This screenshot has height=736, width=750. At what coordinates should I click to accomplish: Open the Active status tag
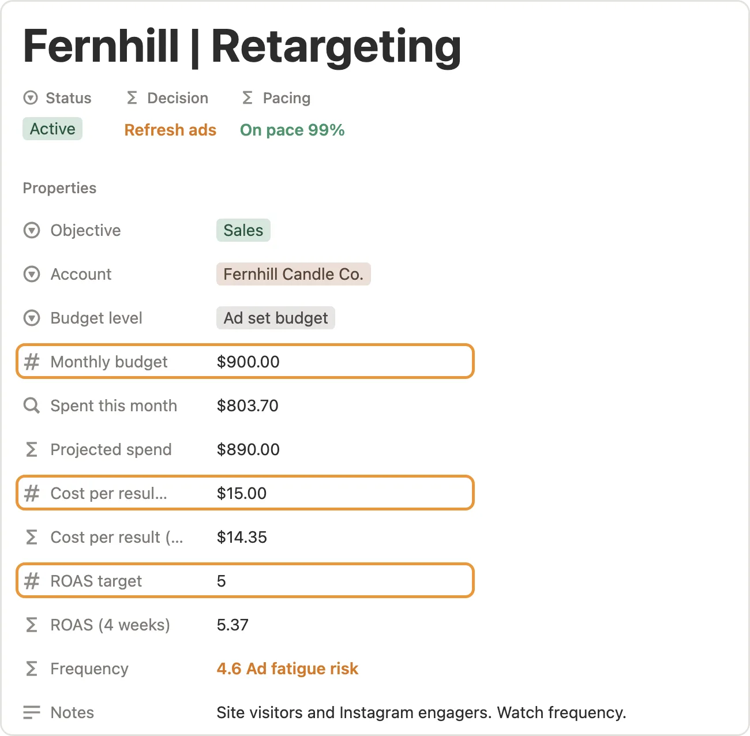(x=52, y=129)
